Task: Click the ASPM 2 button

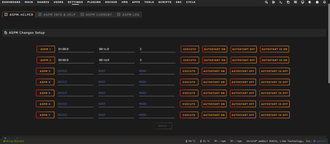Action: tap(46, 60)
